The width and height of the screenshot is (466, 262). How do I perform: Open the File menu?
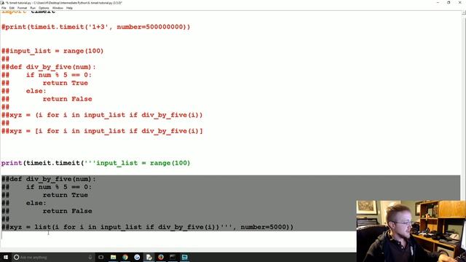pos(4,8)
